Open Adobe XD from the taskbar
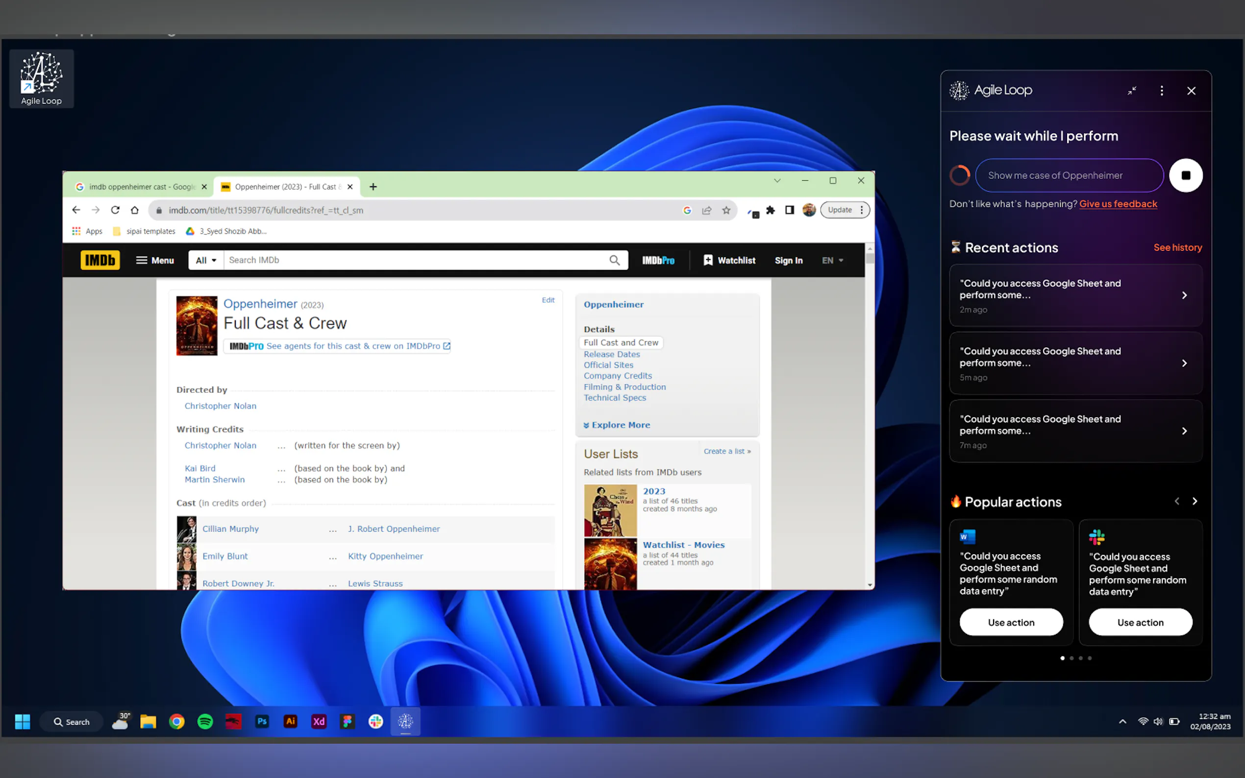The image size is (1245, 778). coord(319,722)
